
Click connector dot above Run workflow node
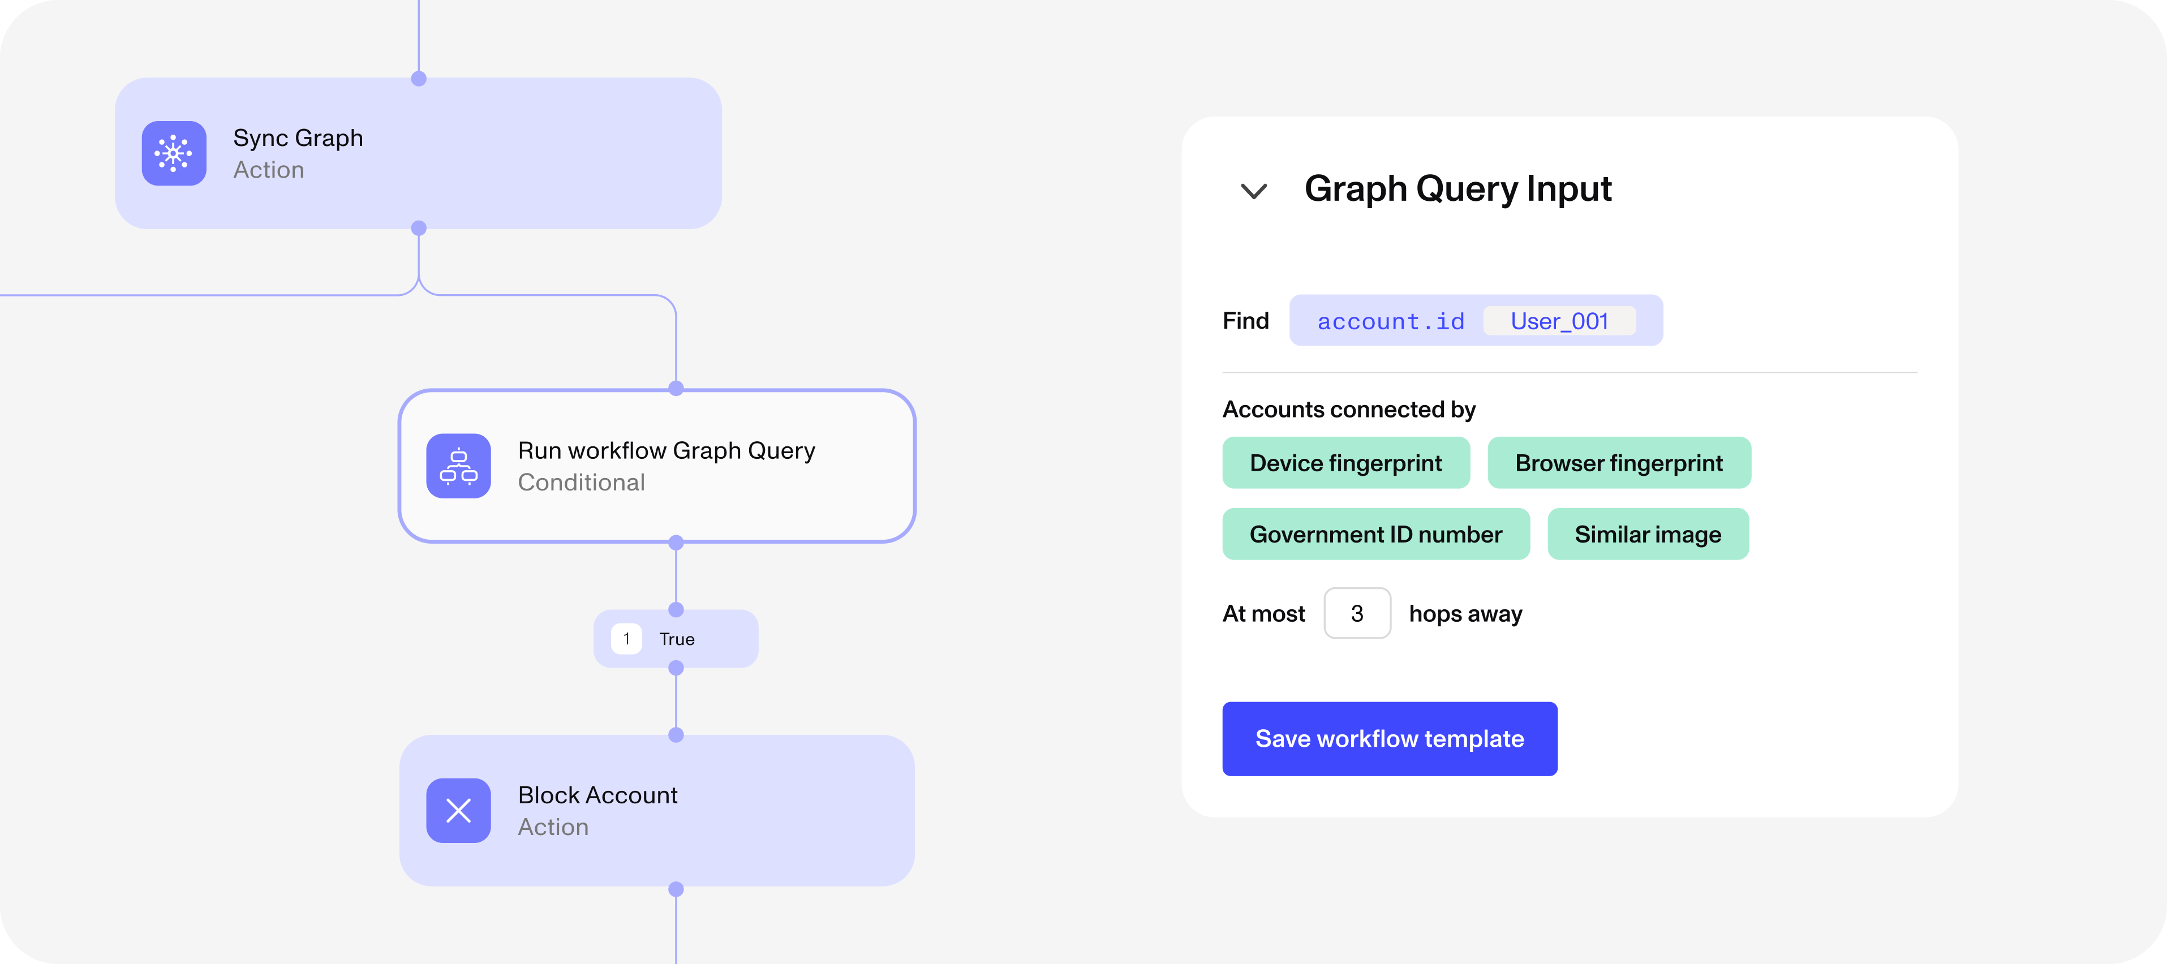[x=676, y=389]
